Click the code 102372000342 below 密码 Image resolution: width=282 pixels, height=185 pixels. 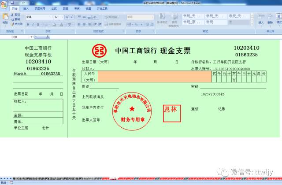tap(212, 94)
